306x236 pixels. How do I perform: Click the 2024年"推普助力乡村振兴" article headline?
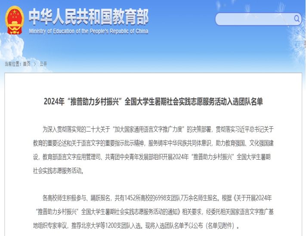(153, 102)
